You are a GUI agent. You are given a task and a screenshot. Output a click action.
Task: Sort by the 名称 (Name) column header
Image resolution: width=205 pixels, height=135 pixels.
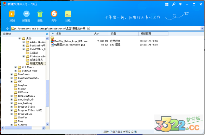(71, 34)
